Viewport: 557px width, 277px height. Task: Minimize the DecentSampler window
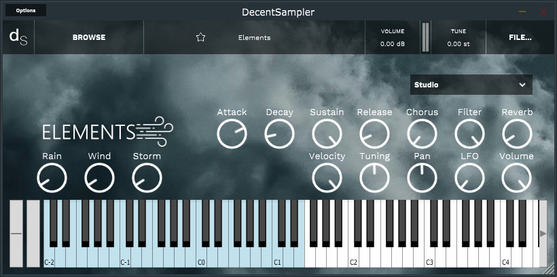(522, 12)
